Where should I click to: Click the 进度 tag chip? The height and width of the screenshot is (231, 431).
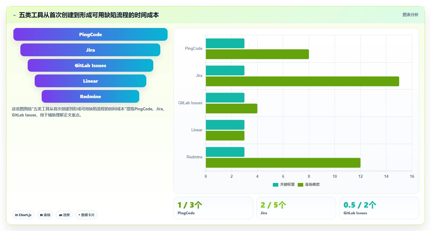[64, 215]
